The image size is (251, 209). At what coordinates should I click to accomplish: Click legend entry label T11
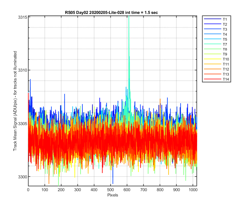tap(226, 64)
